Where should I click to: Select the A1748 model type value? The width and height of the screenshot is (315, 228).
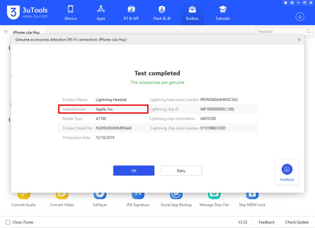click(101, 119)
